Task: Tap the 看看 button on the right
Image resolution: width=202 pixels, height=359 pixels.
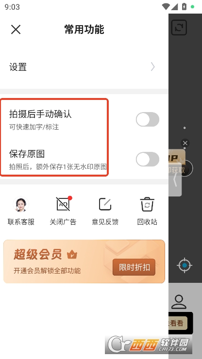Action: [x=178, y=323]
